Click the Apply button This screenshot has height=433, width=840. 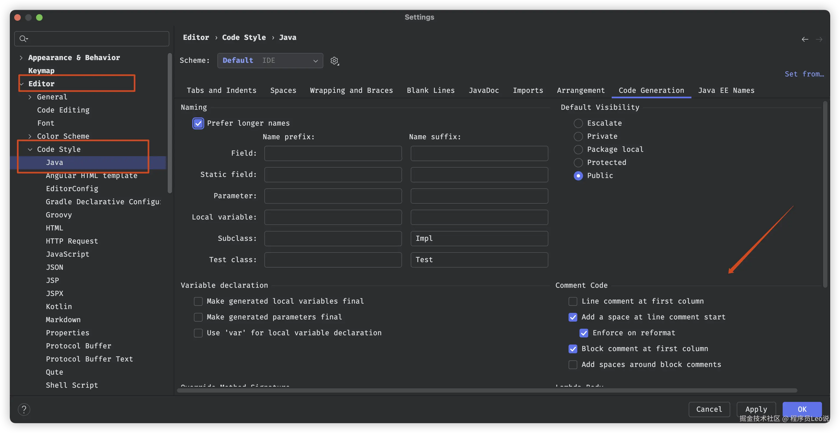(756, 409)
